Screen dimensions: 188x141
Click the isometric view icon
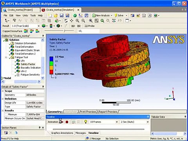pyautogui.click(x=114, y=21)
